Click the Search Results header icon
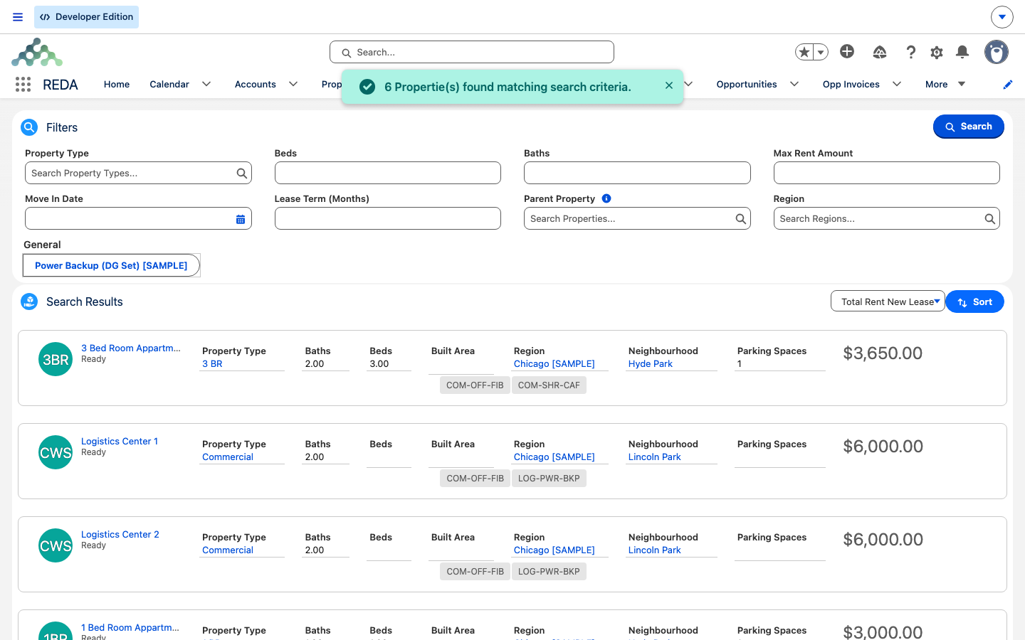 29,302
